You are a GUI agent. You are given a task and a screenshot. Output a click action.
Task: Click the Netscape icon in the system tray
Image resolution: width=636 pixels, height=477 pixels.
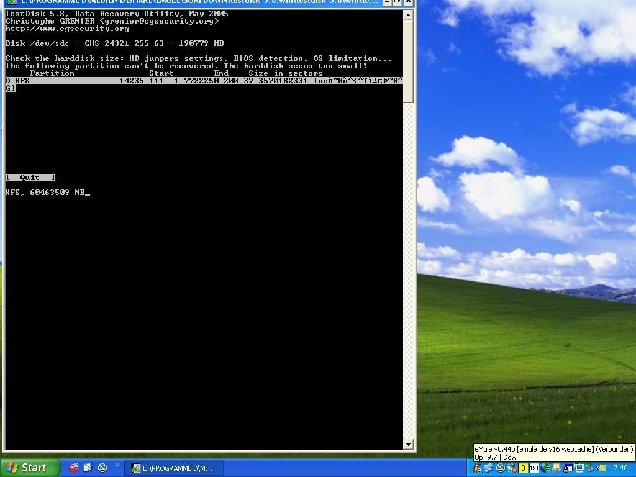click(501, 468)
